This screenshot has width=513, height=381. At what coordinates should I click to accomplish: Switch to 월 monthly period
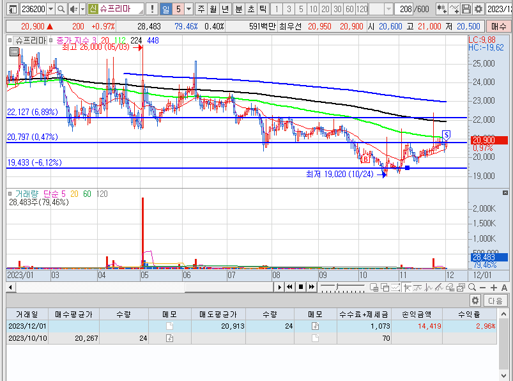click(x=213, y=9)
